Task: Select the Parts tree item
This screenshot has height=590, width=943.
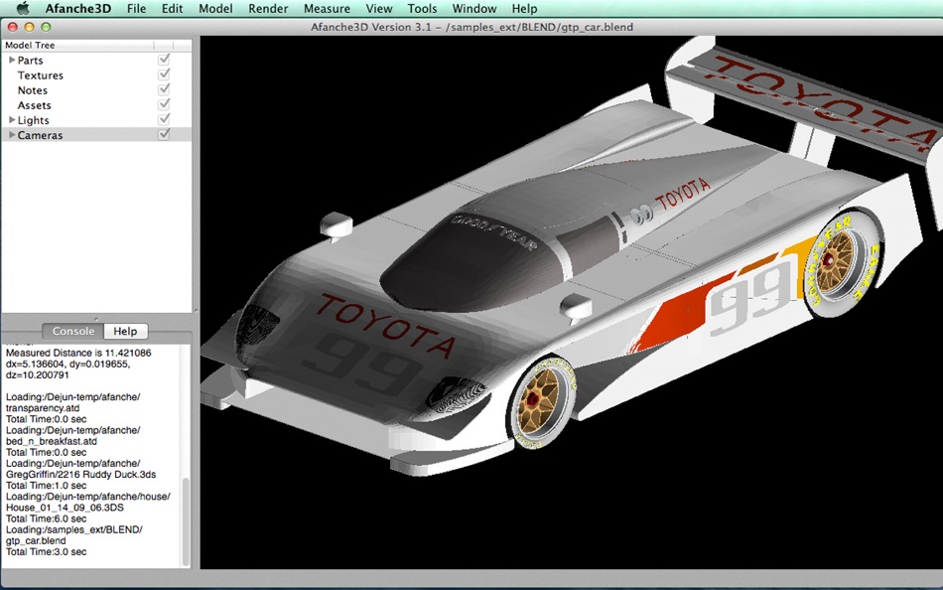Action: click(30, 61)
